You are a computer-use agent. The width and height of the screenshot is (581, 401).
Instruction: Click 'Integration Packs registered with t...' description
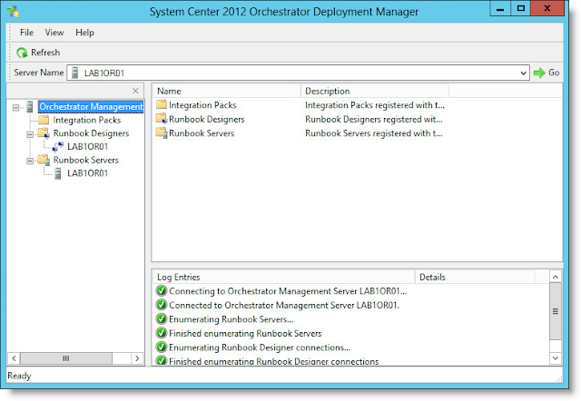[375, 105]
